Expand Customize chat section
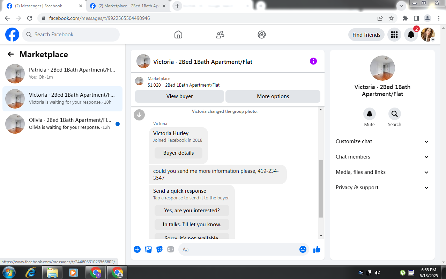The height and width of the screenshot is (279, 446). pos(382,141)
